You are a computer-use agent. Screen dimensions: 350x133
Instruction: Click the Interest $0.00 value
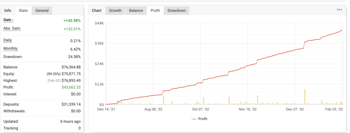point(76,94)
